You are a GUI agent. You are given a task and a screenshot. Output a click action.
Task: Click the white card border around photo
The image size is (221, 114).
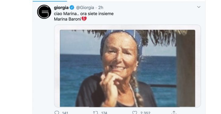57,66
